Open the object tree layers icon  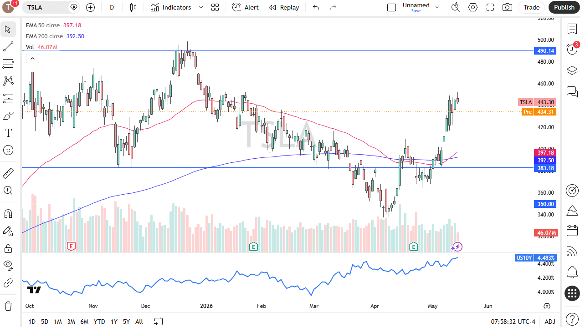tap(572, 70)
